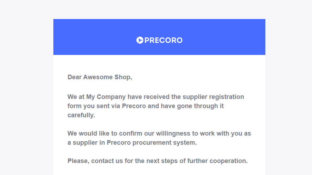Click 'Precoro' before 'procurement system'
Screen dimensions: 312x175
point(119,143)
